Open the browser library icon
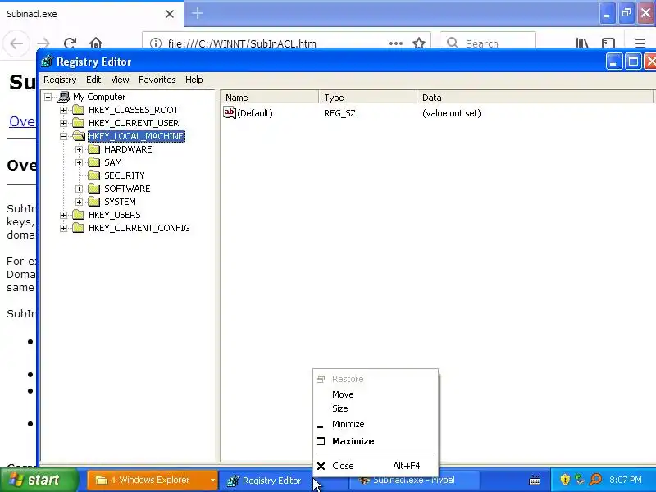The image size is (656, 492). [582, 43]
